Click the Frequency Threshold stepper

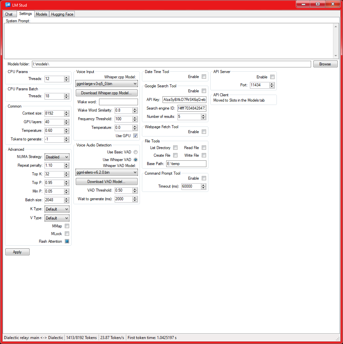point(135,119)
